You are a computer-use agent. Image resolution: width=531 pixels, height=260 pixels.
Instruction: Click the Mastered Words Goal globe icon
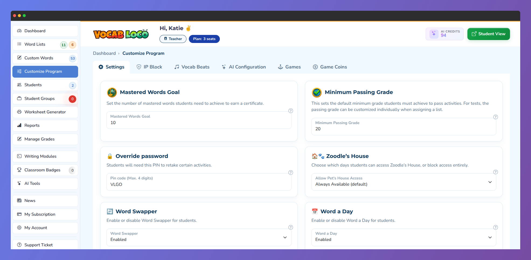pos(112,92)
